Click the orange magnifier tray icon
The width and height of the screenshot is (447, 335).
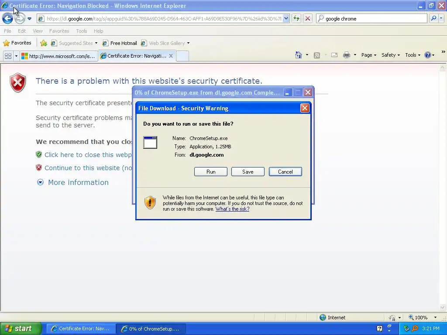(x=415, y=328)
